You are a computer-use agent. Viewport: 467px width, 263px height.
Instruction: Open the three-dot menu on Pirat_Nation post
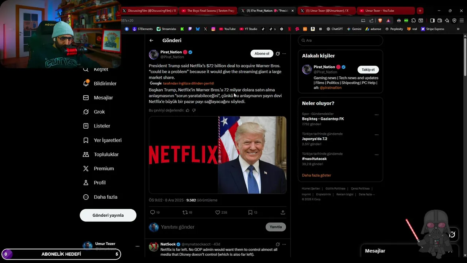284,54
